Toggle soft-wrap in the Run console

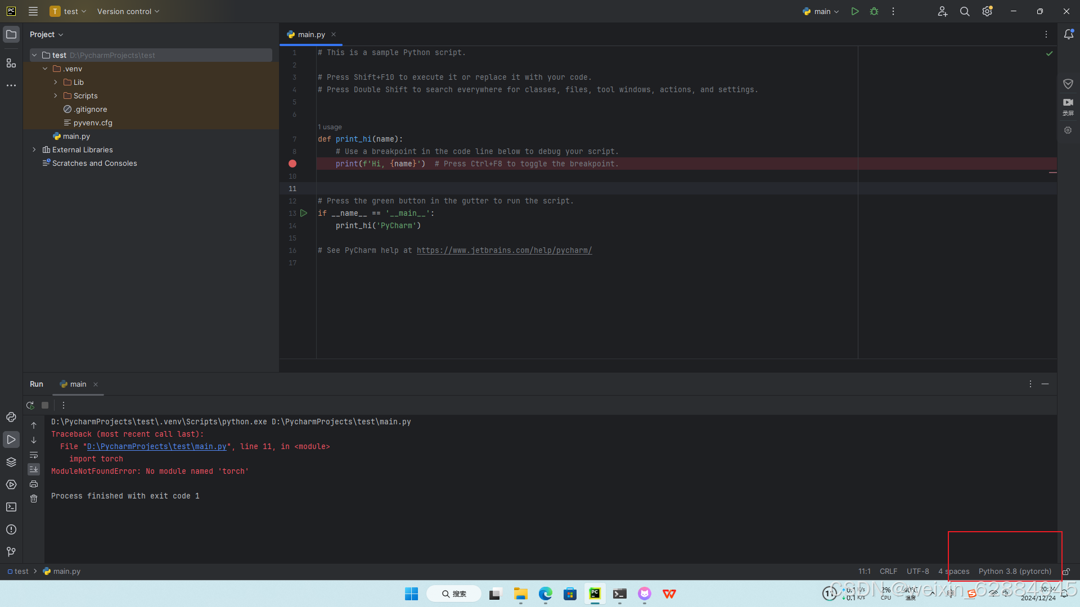[x=34, y=455]
